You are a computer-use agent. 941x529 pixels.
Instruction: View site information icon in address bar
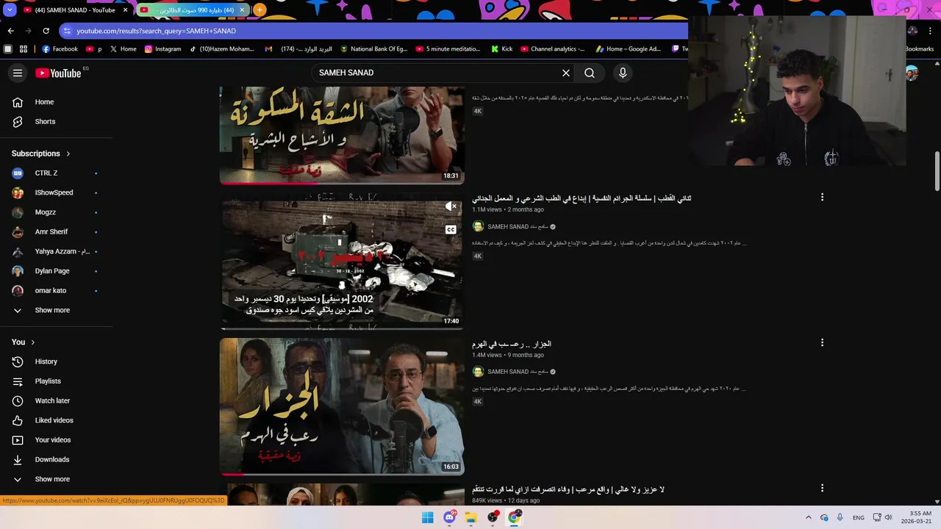point(67,31)
